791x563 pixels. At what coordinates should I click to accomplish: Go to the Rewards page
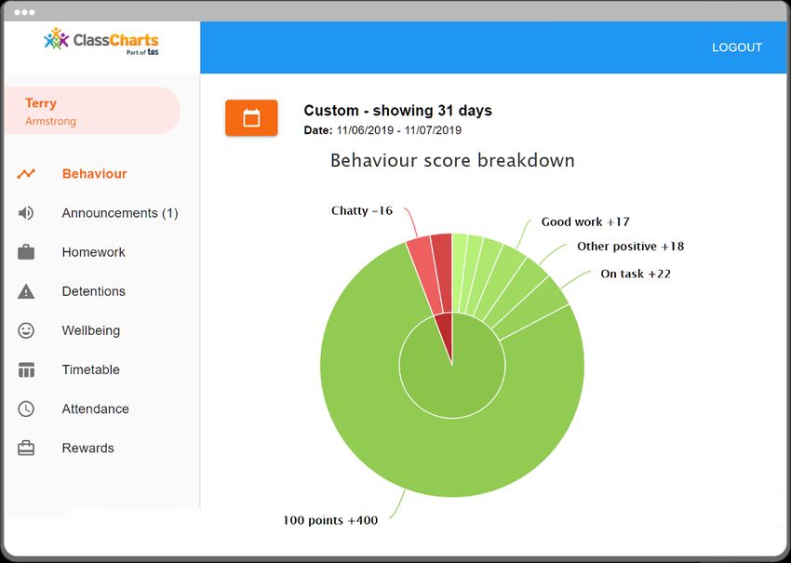(87, 448)
